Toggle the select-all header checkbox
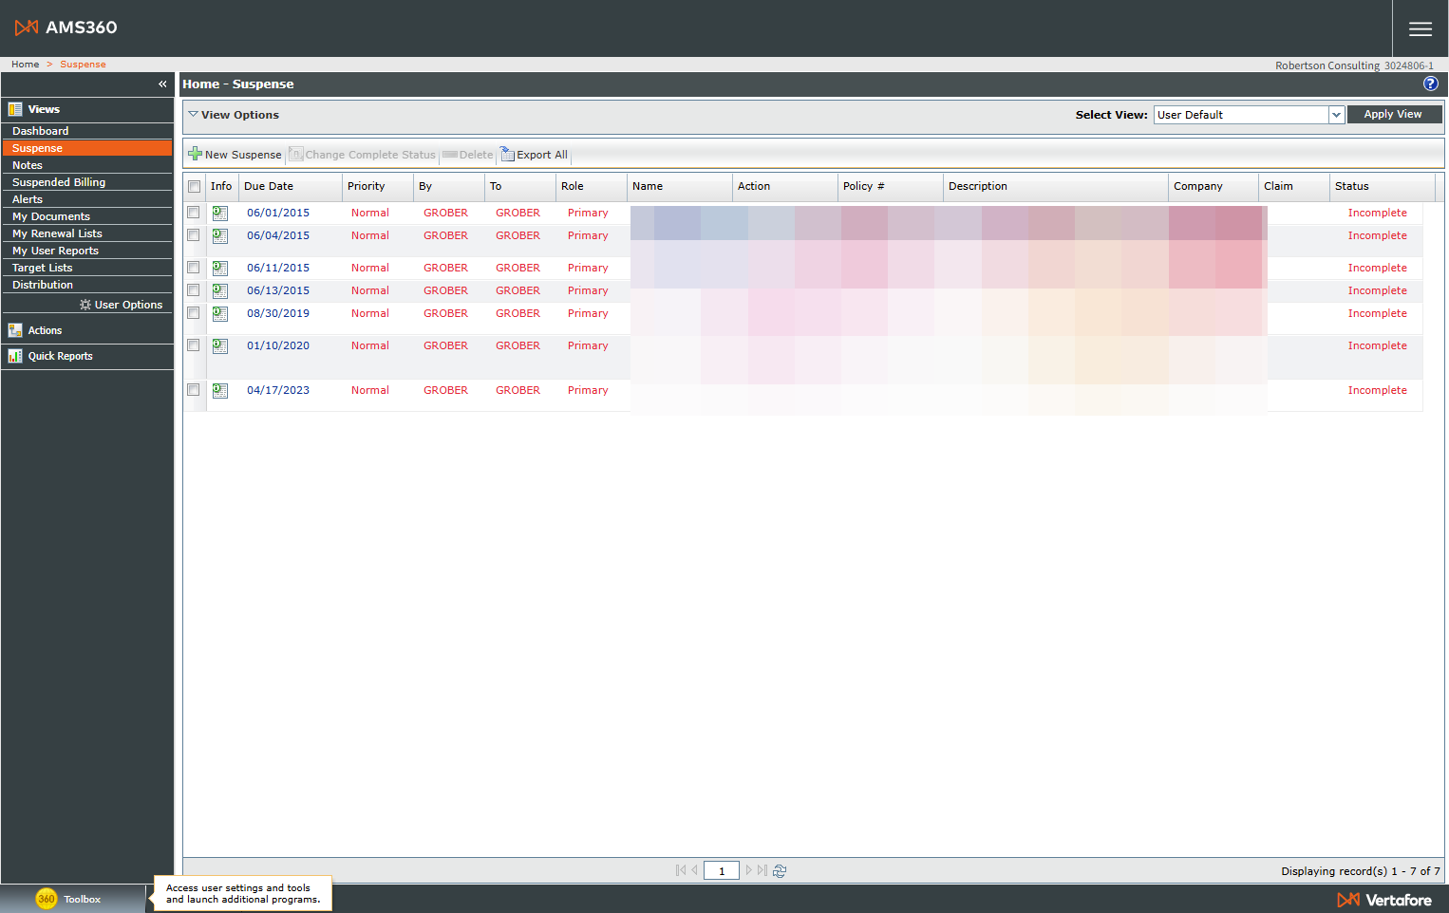1449x913 pixels. coord(195,187)
